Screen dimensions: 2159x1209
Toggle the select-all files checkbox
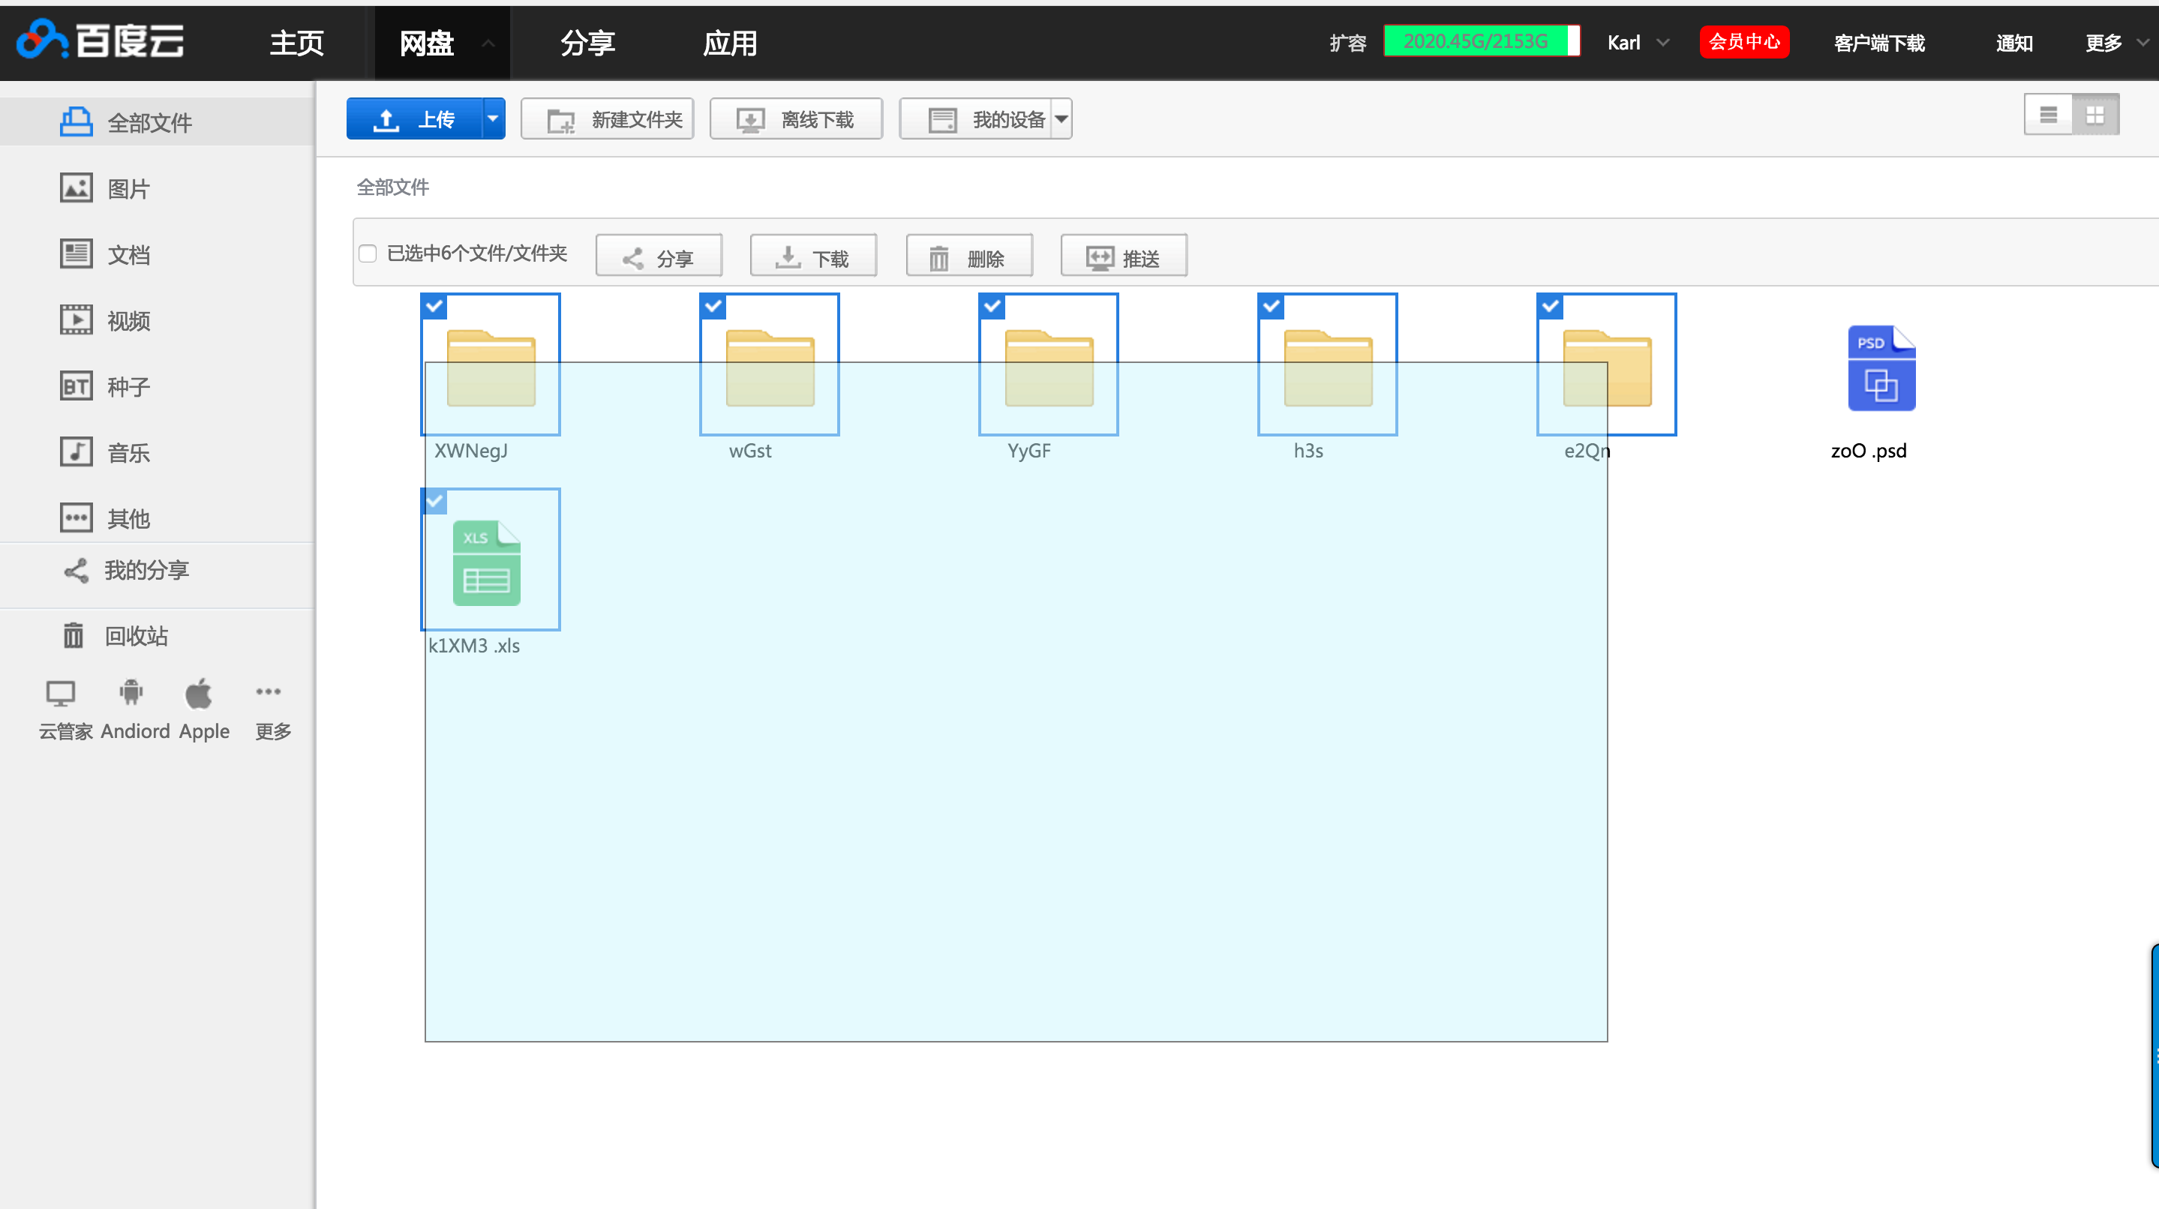click(367, 253)
